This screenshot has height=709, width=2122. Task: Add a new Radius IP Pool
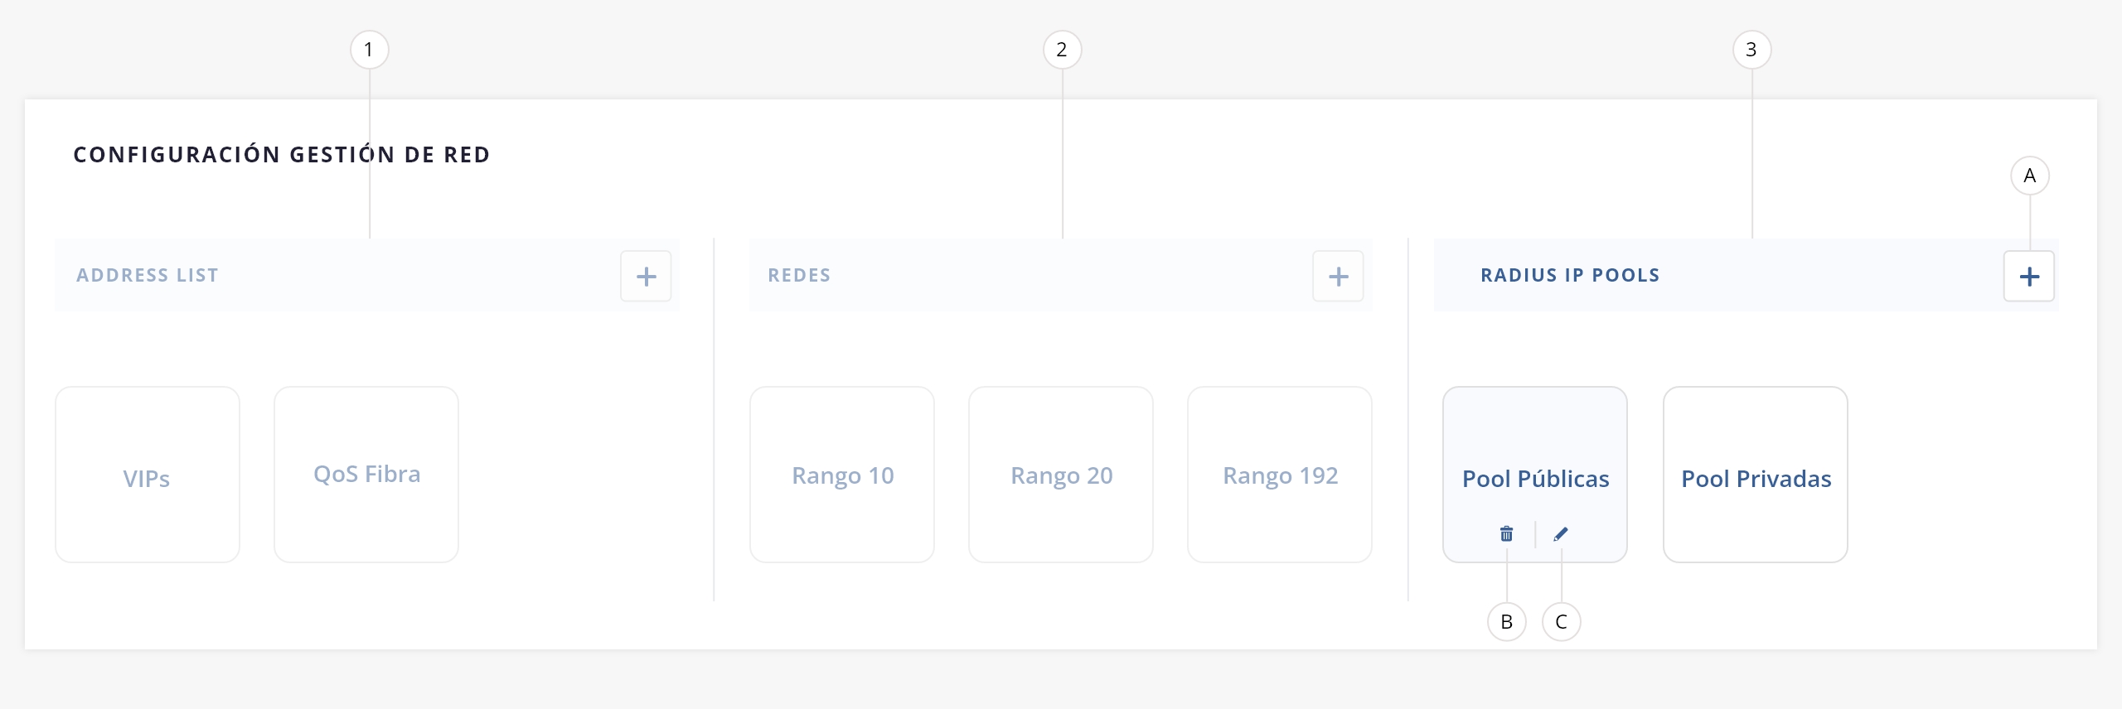[x=2028, y=277]
